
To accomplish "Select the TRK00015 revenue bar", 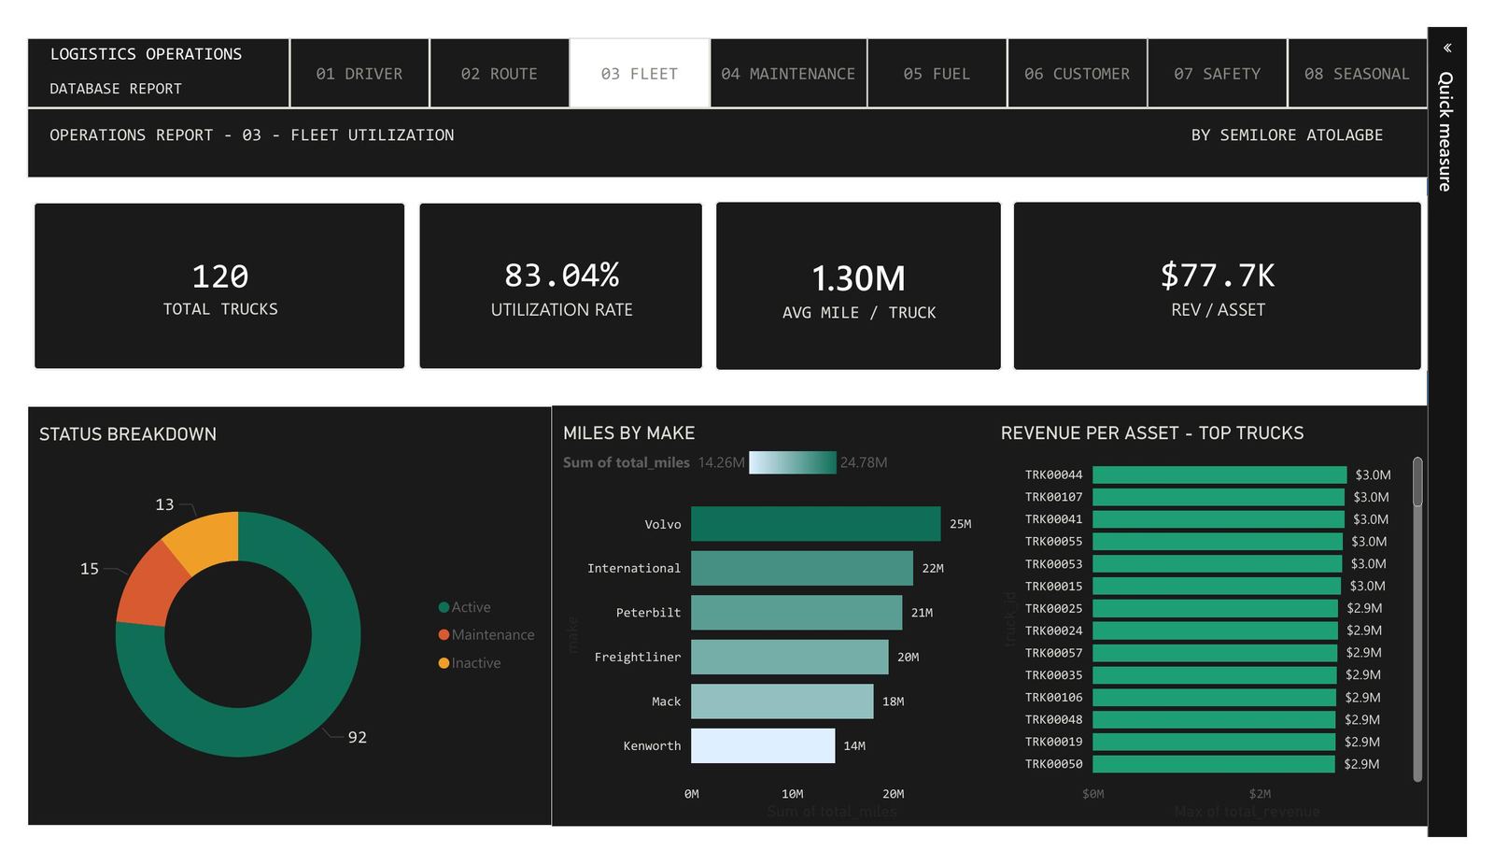I will pos(1217,586).
